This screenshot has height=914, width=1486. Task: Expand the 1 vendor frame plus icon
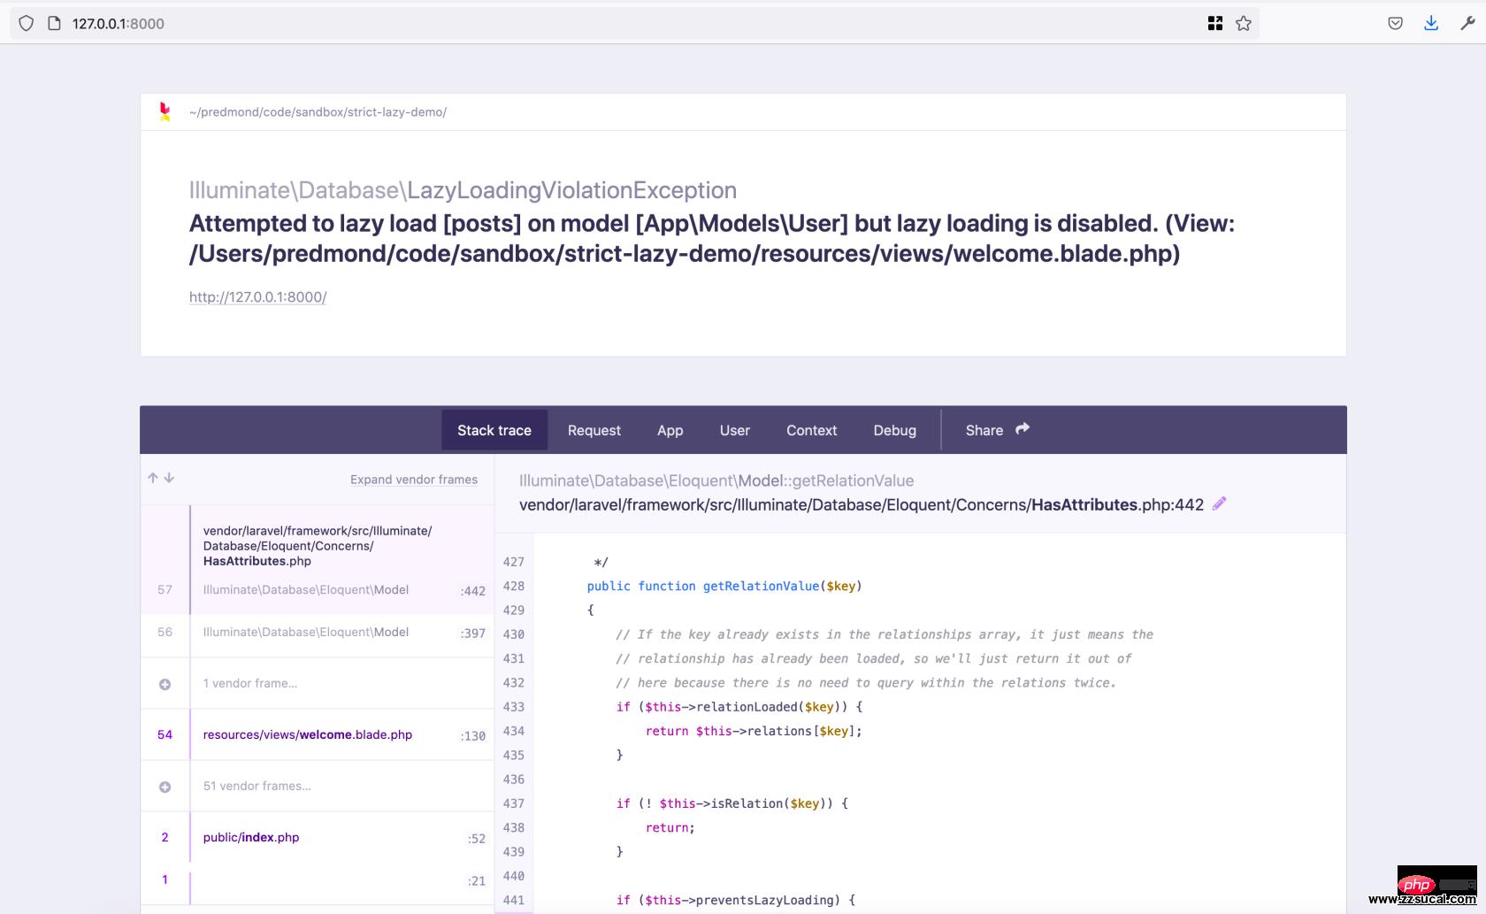point(165,684)
